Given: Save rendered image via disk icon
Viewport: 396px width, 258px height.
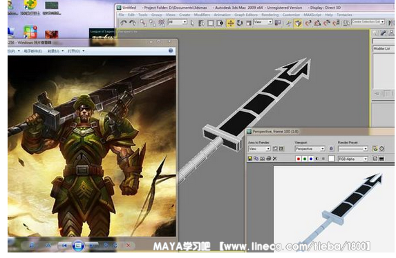Looking at the screenshot, I should tap(250, 159).
